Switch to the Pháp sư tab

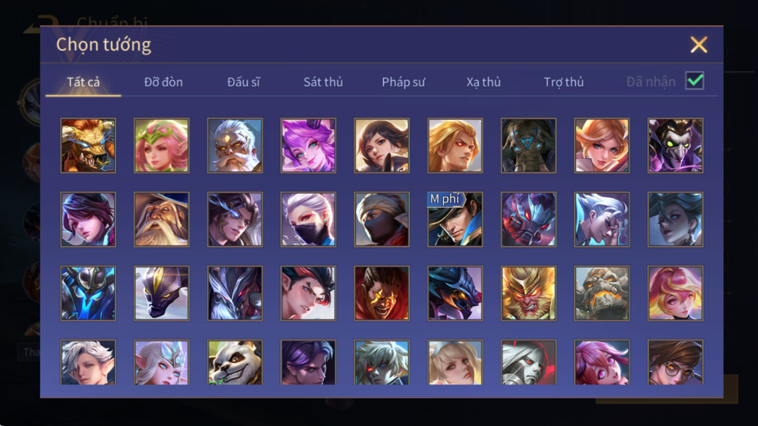(403, 82)
